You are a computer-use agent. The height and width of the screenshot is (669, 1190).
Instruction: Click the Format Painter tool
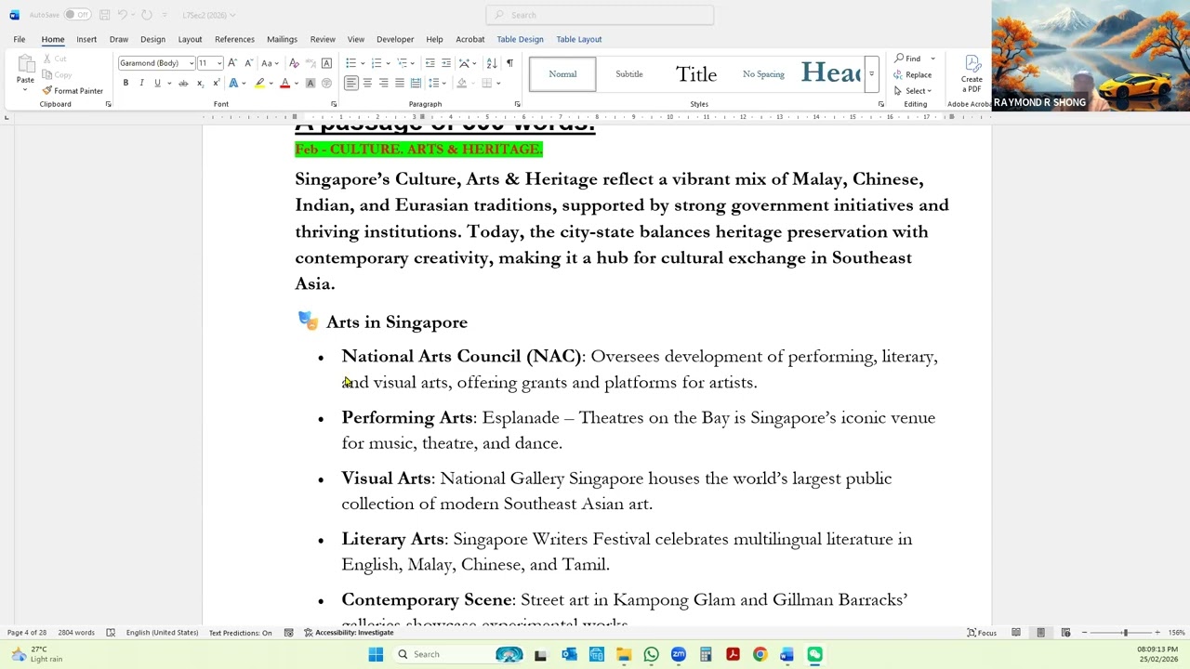(x=73, y=91)
